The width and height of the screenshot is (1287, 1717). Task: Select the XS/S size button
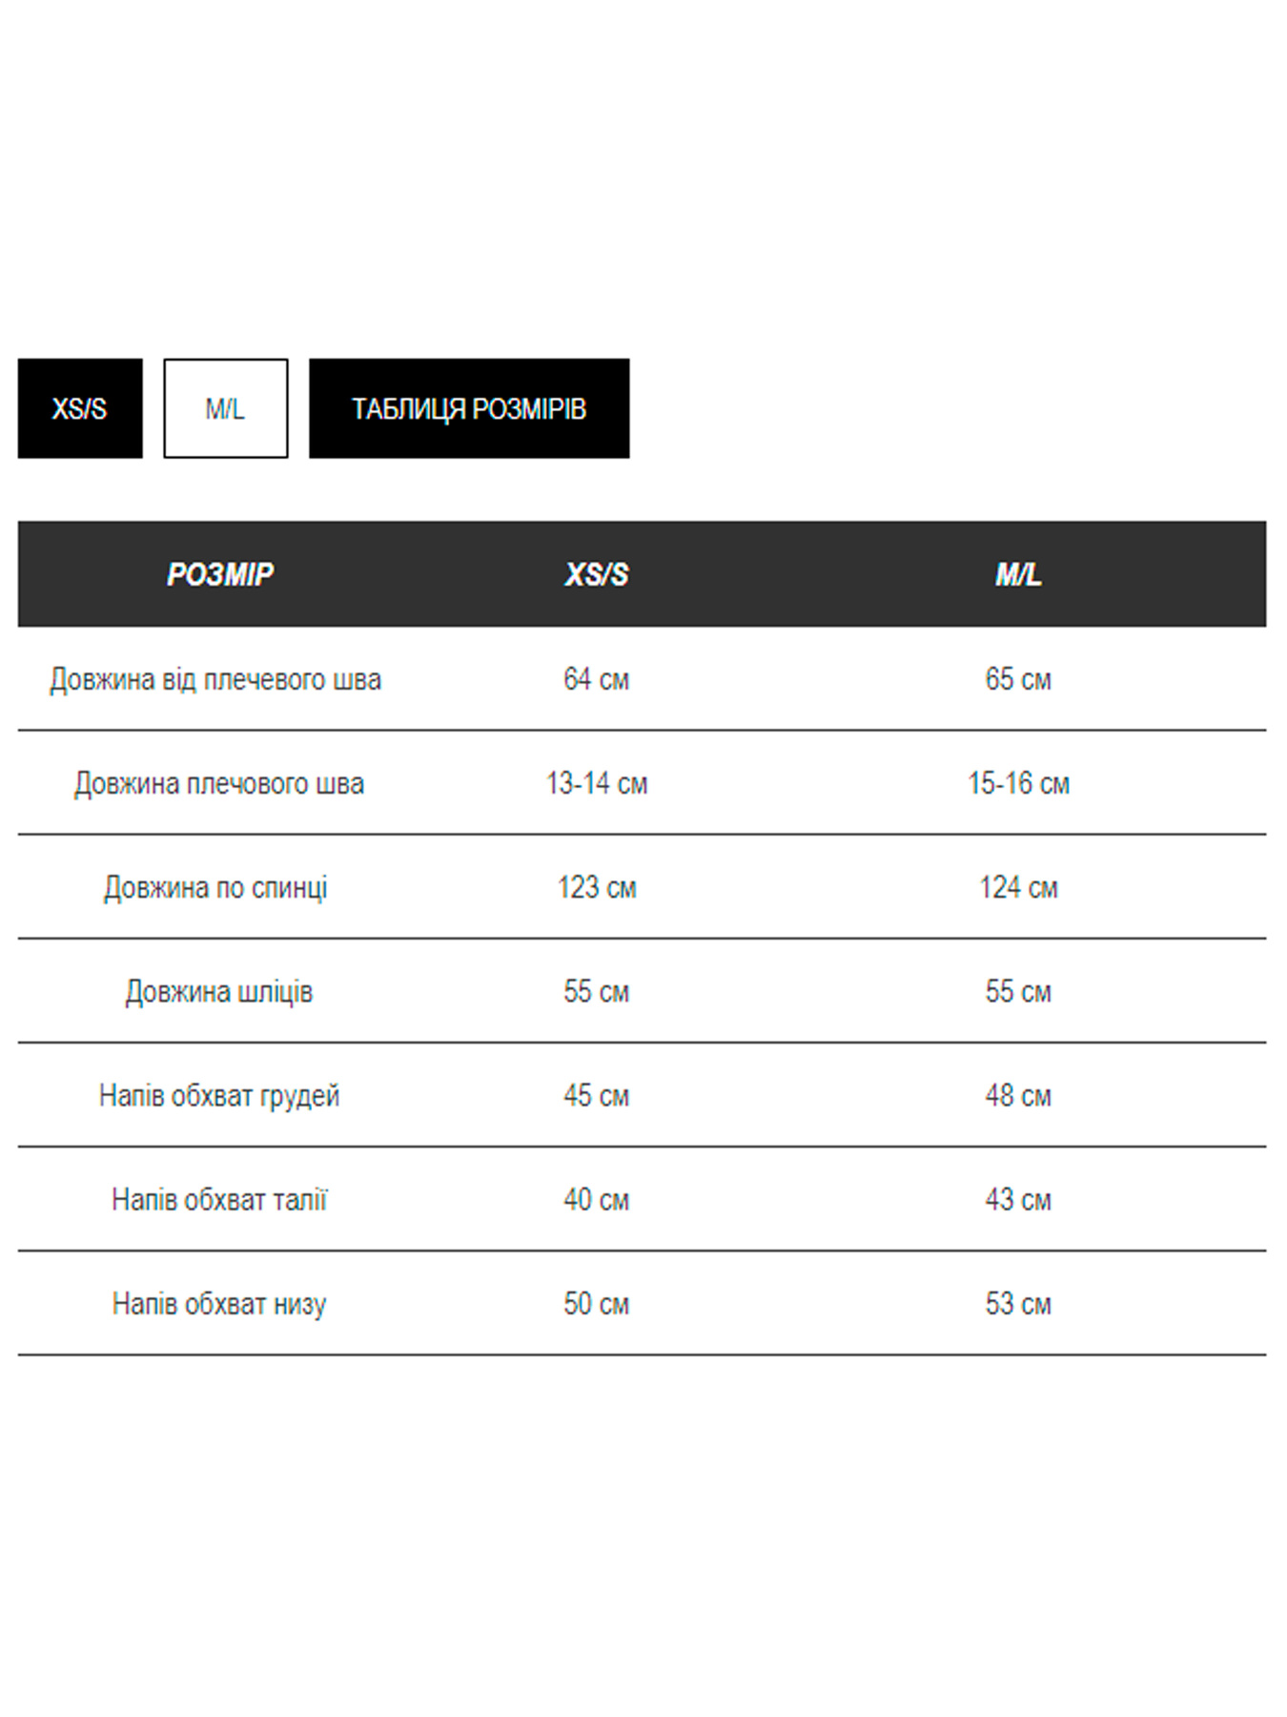point(80,408)
